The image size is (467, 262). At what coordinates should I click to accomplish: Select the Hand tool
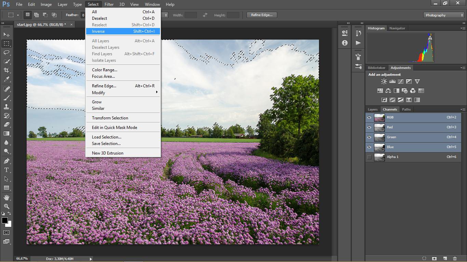pos(6,198)
